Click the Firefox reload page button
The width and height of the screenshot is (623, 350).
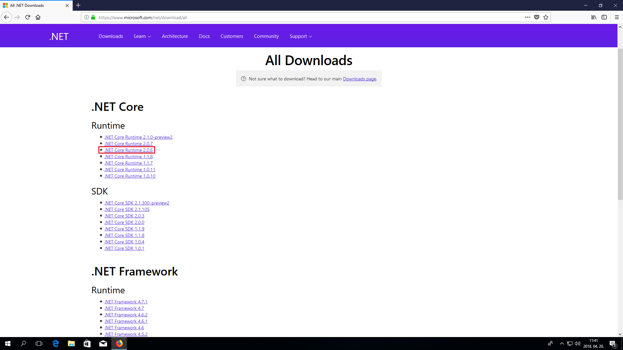28,17
